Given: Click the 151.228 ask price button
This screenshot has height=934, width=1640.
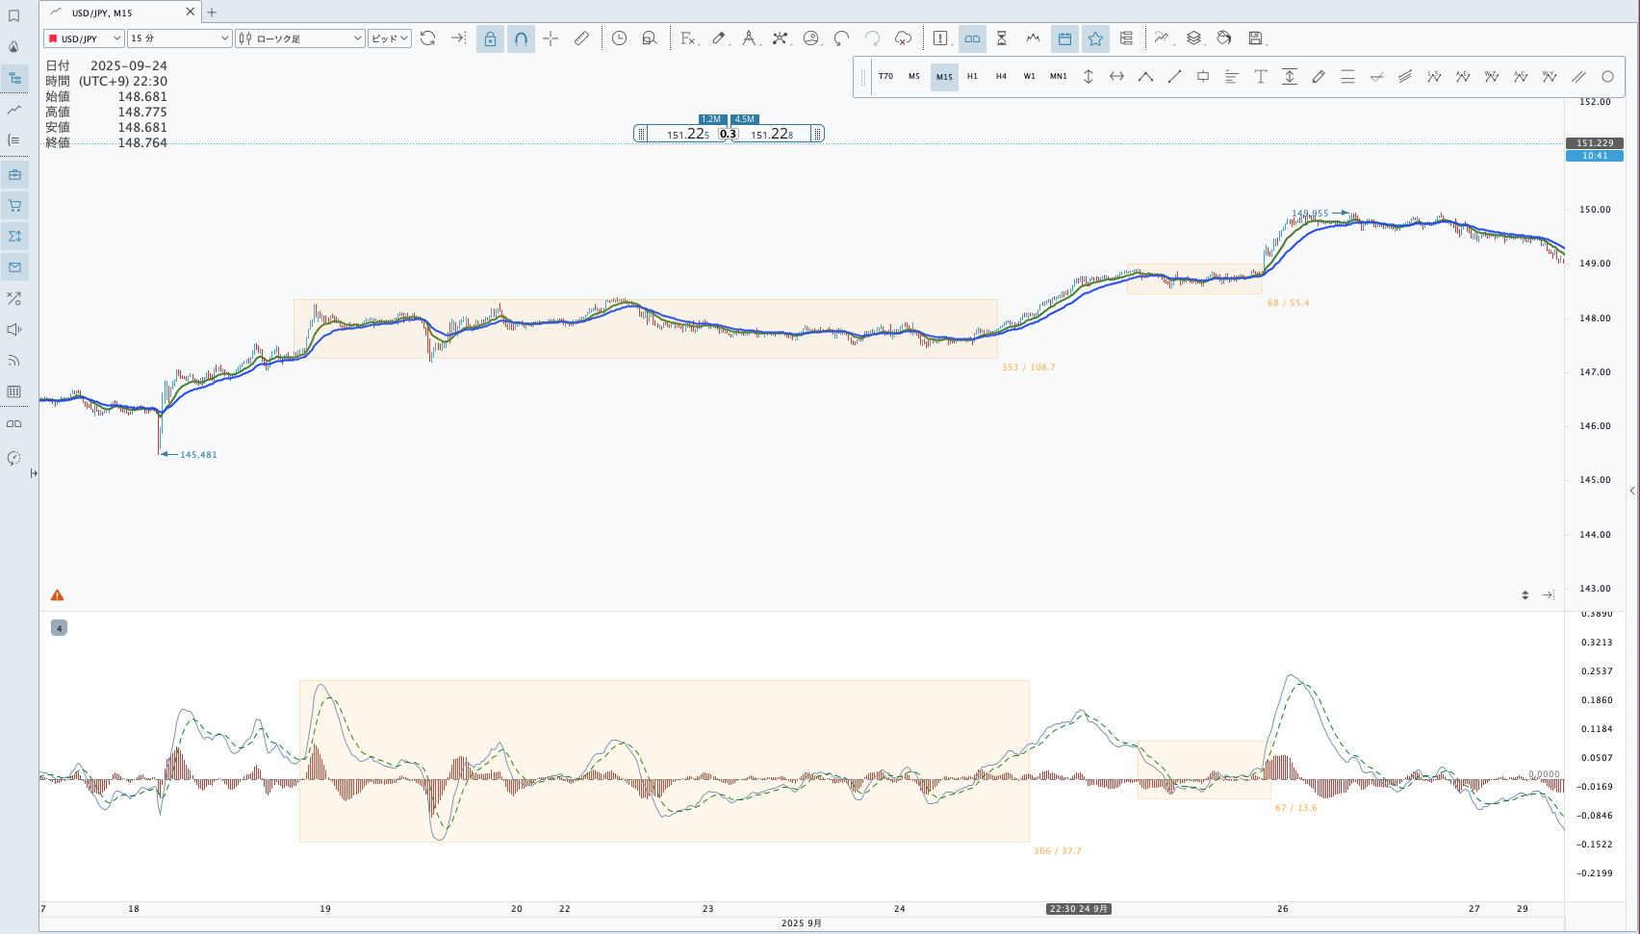Looking at the screenshot, I should tap(772, 134).
